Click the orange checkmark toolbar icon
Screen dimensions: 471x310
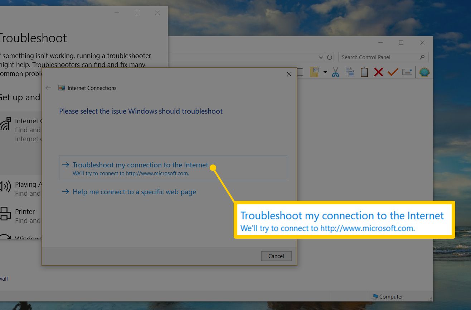(393, 72)
